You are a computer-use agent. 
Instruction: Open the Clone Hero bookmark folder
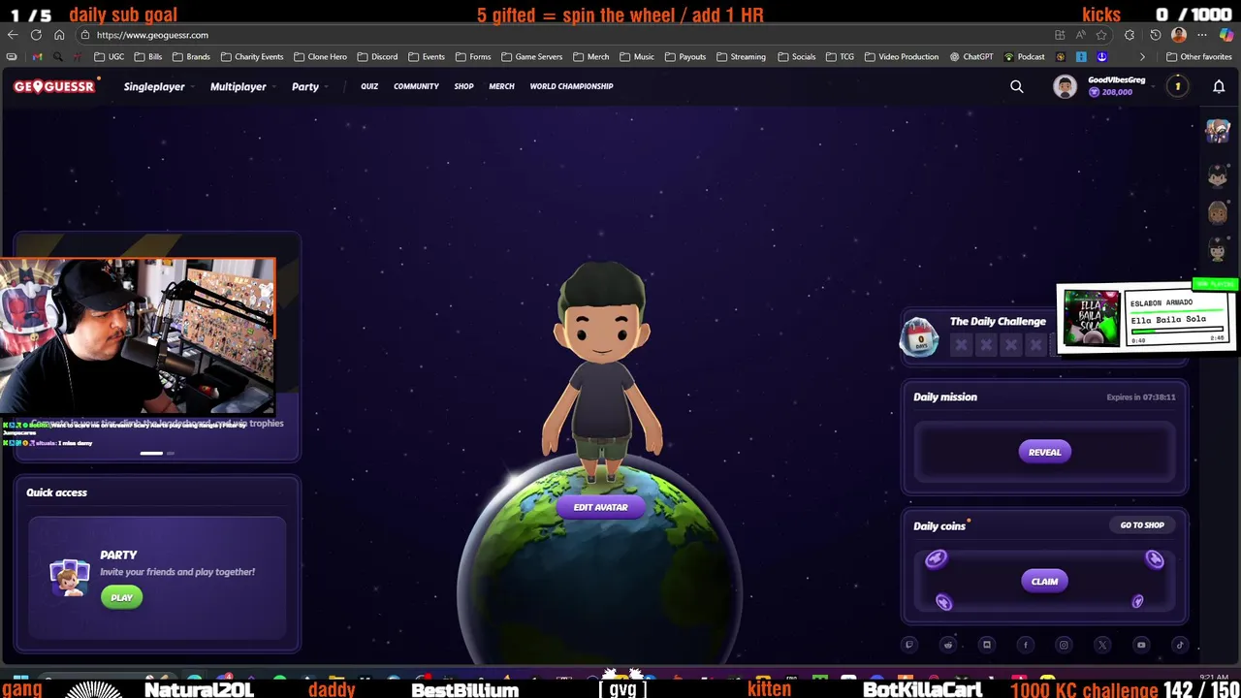coord(320,56)
